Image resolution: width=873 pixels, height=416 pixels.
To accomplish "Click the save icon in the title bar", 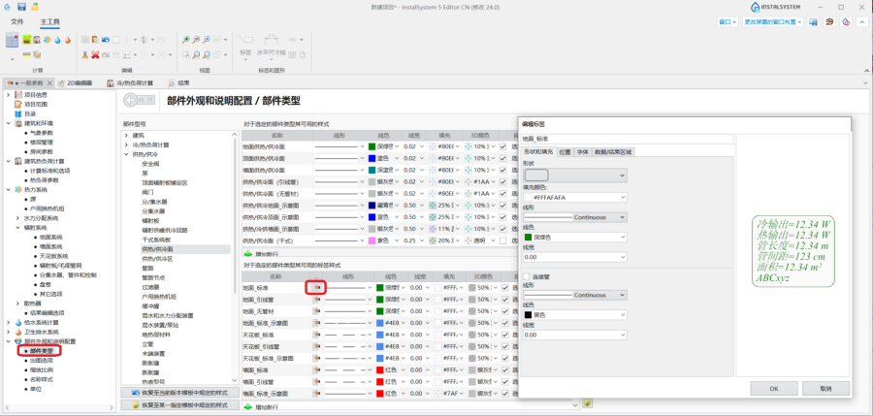I will (21, 7).
